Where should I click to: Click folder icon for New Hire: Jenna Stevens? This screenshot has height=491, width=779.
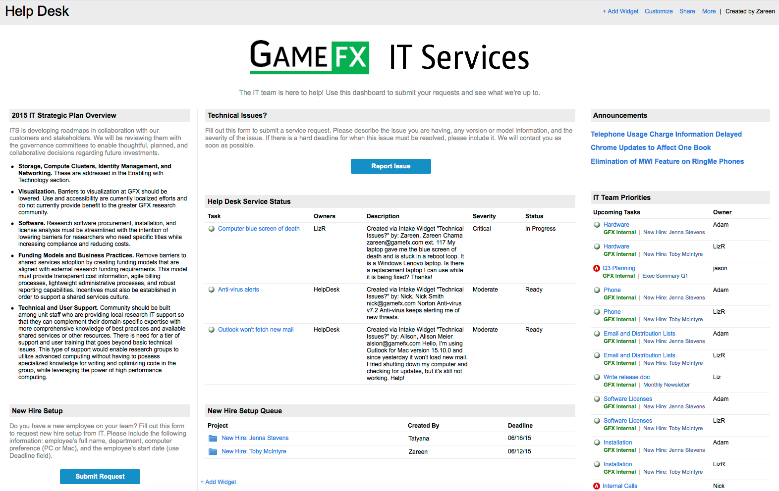(x=213, y=438)
